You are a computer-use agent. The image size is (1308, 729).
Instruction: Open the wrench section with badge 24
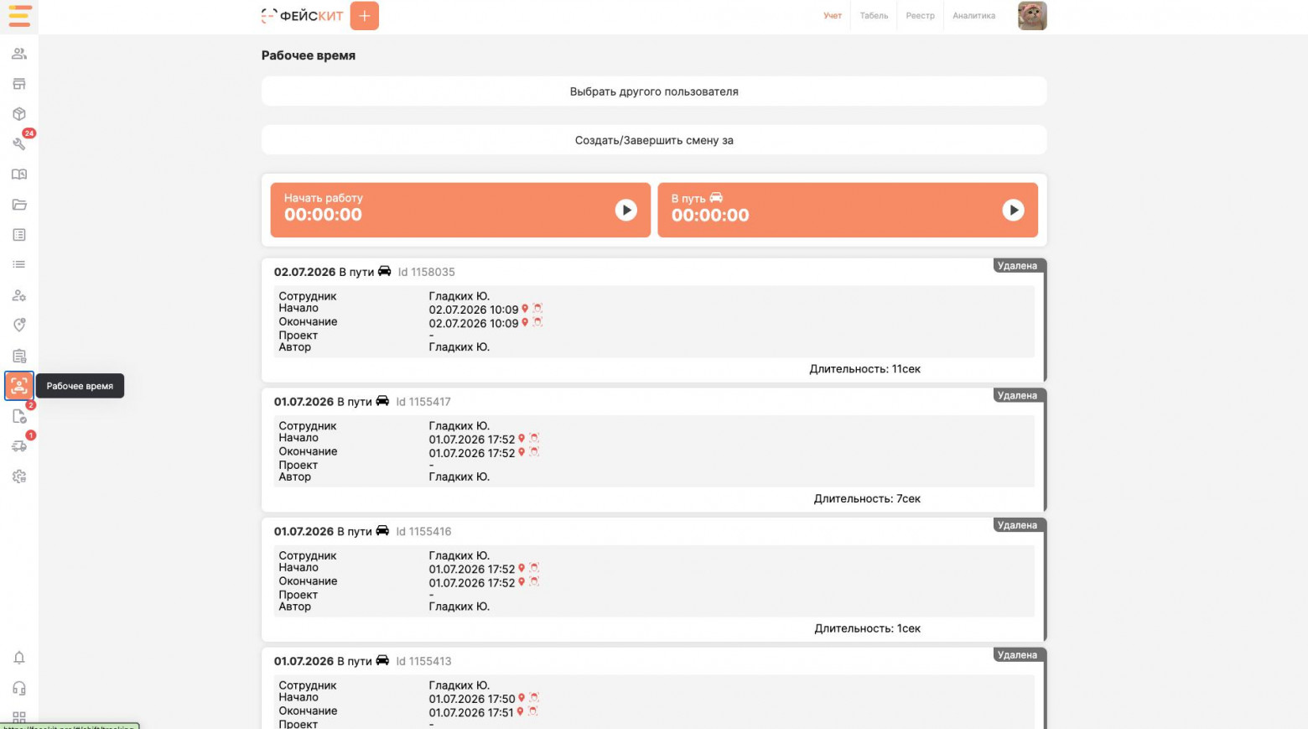pyautogui.click(x=19, y=143)
